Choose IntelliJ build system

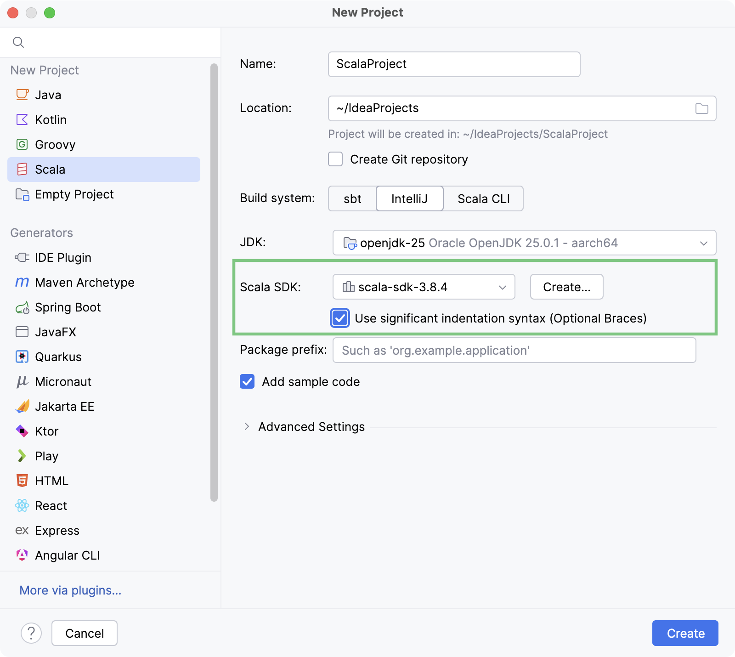[x=409, y=198]
